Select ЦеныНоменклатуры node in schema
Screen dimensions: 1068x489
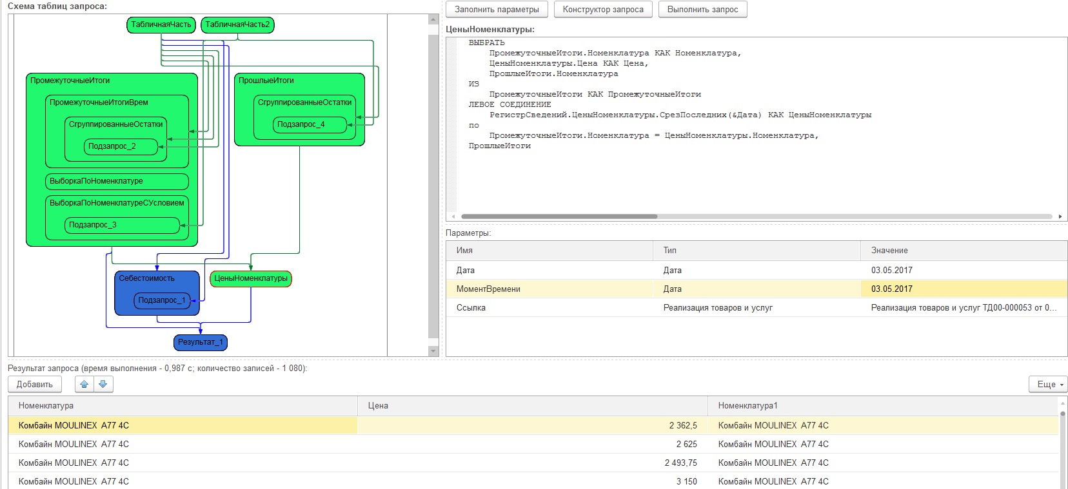coord(251,278)
